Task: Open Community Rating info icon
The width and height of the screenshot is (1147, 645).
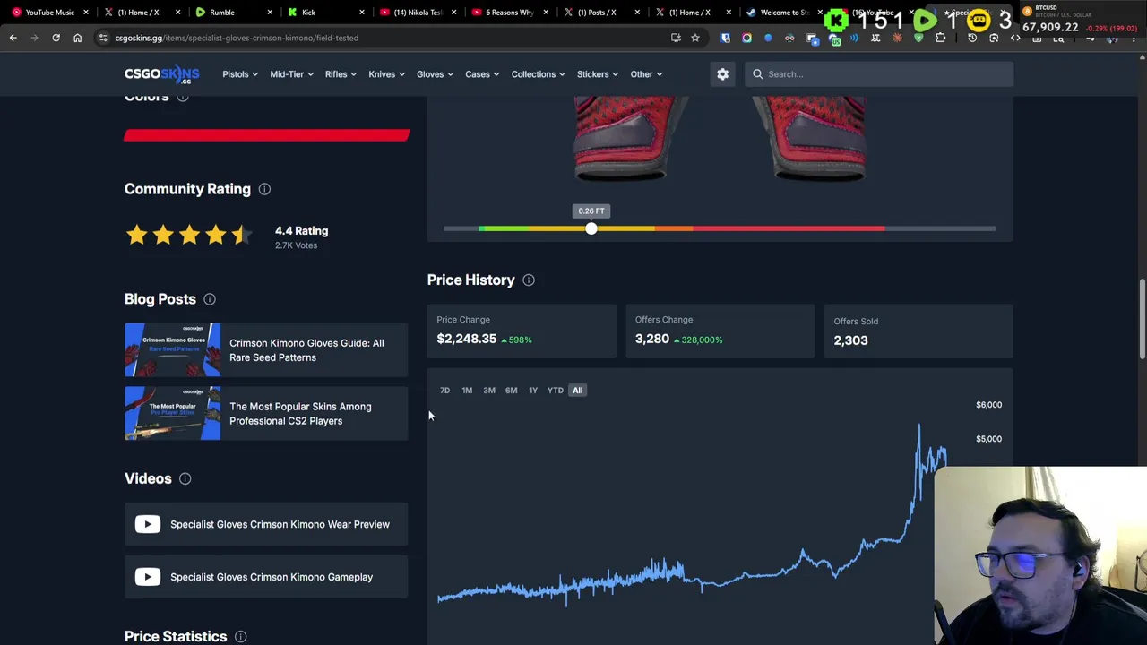Action: tap(264, 189)
